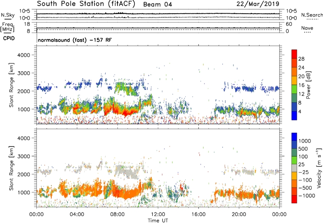Viewport: 323px width, 223px height.
Task: Click the "18" tick on frequency axis
Action: [27, 24]
